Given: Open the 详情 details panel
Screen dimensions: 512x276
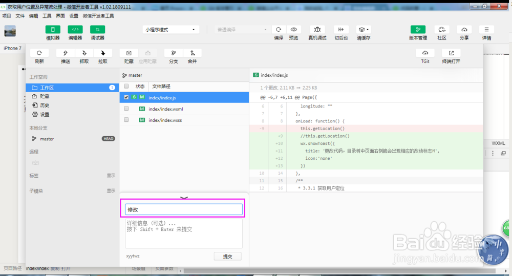Looking at the screenshot, I should [486, 29].
